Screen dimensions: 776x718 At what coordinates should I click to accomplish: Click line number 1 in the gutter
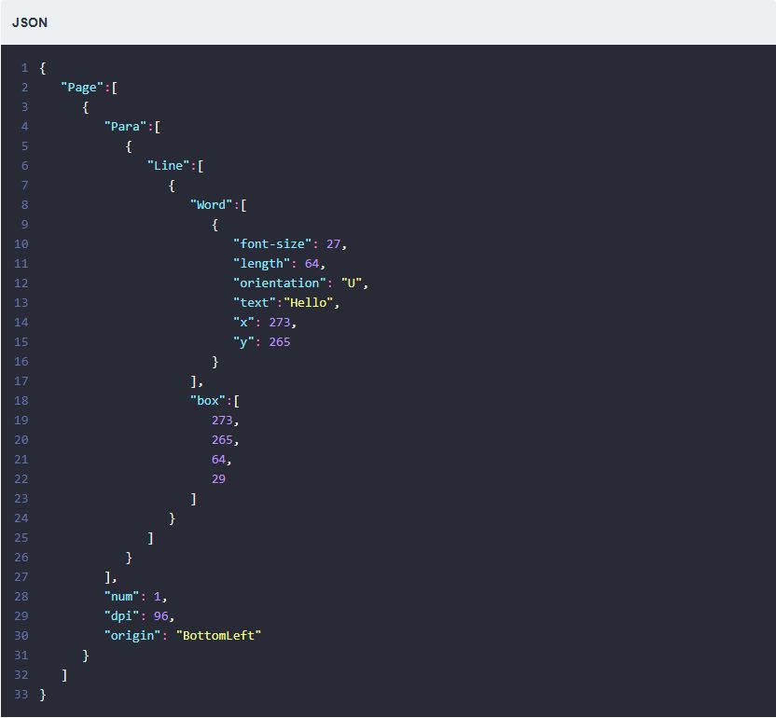pos(23,67)
